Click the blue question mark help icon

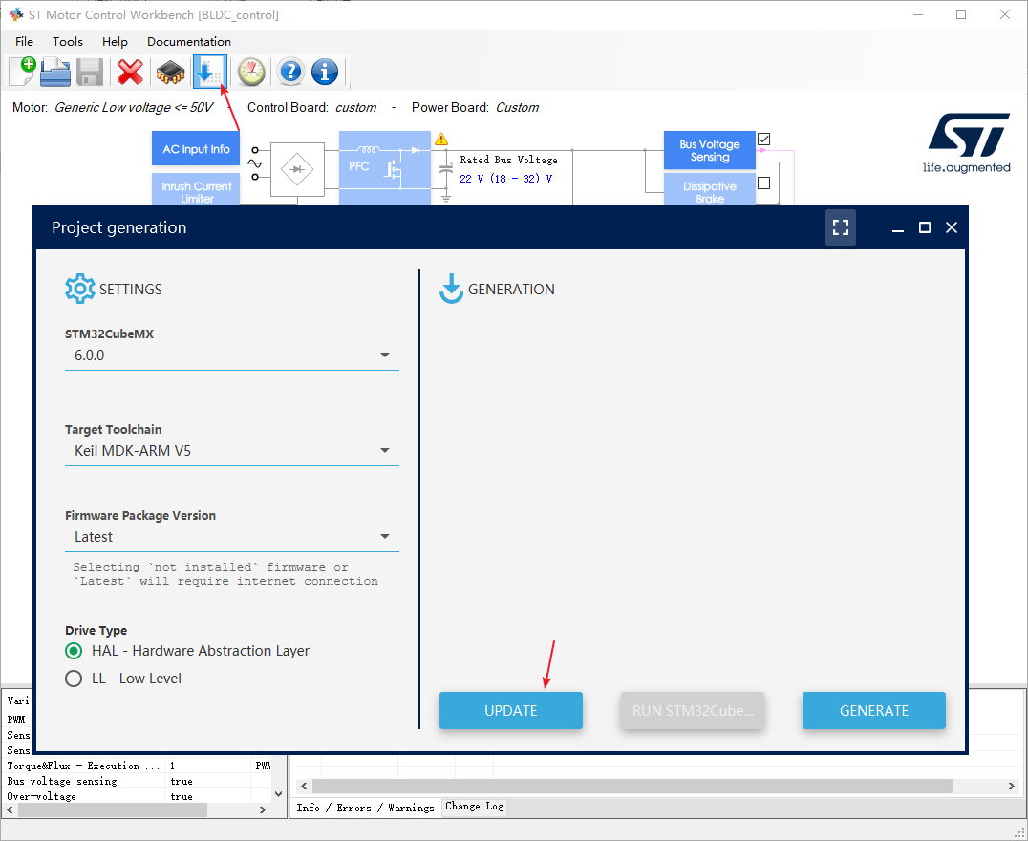[290, 72]
